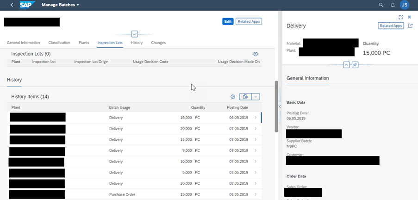Viewport: 418px width, 200px height.
Task: Open notifications bell icon
Action: [x=393, y=5]
